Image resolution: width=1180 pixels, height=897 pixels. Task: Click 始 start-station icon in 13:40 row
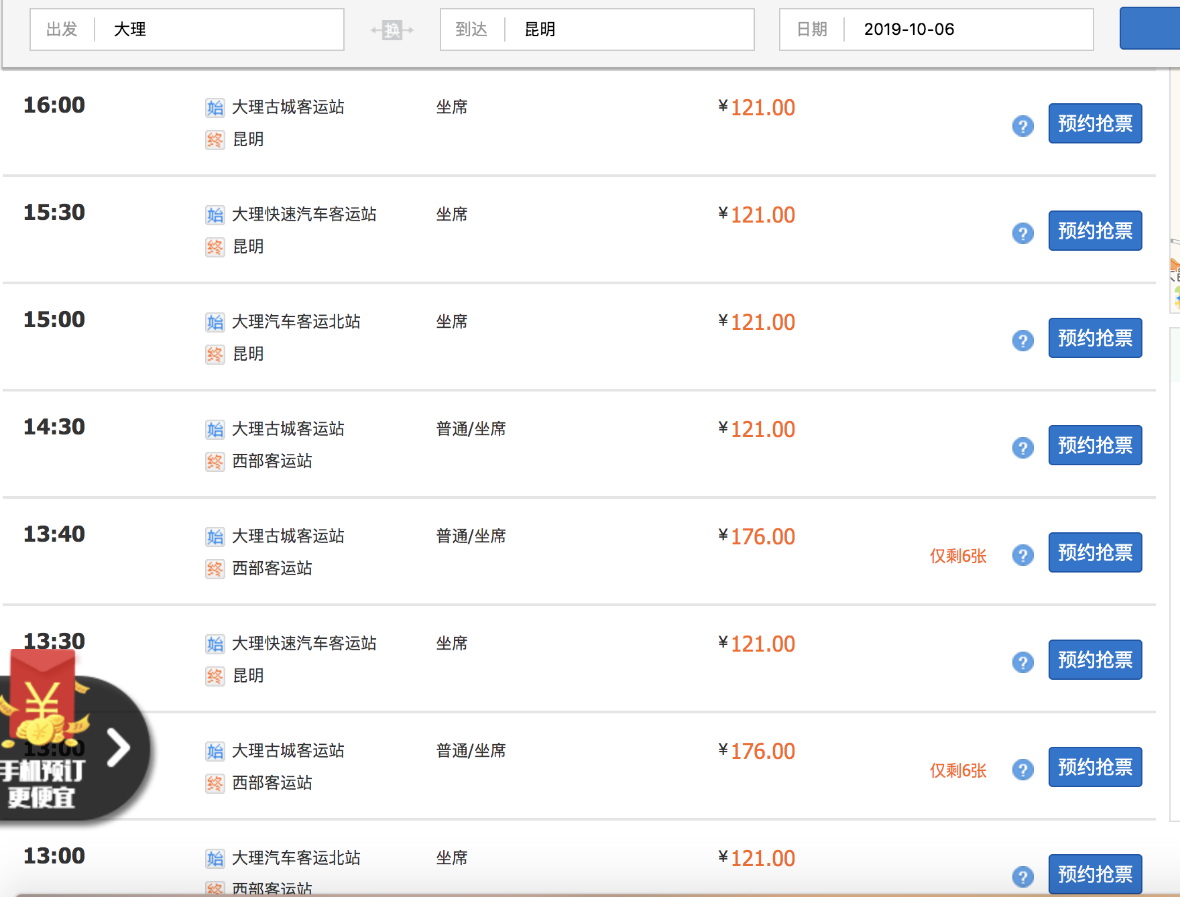coord(215,536)
